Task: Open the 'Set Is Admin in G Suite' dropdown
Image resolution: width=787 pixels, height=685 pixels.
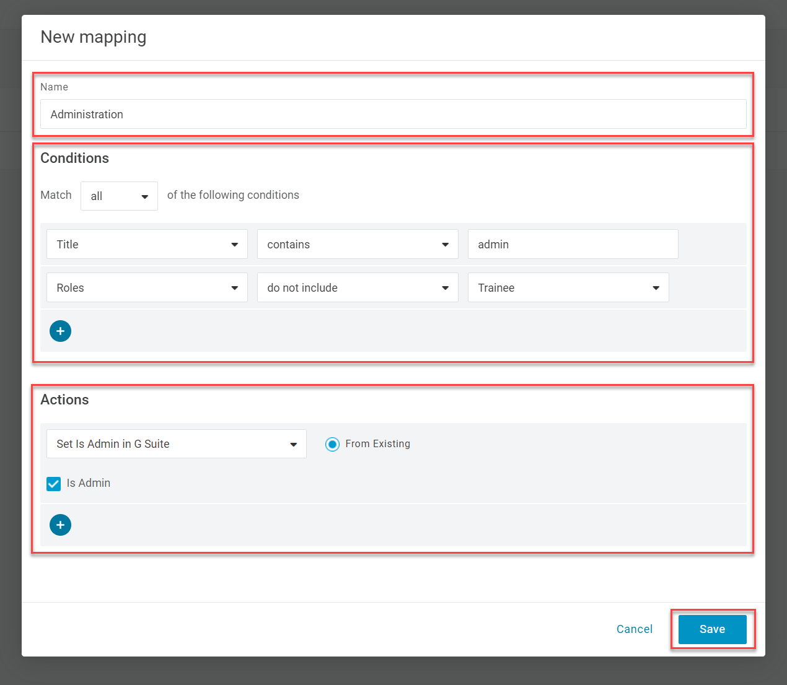Action: tap(176, 444)
